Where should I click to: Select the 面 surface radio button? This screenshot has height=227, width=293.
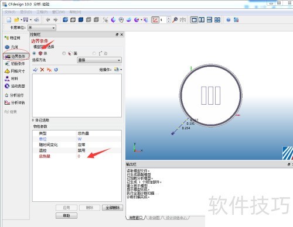point(64,53)
